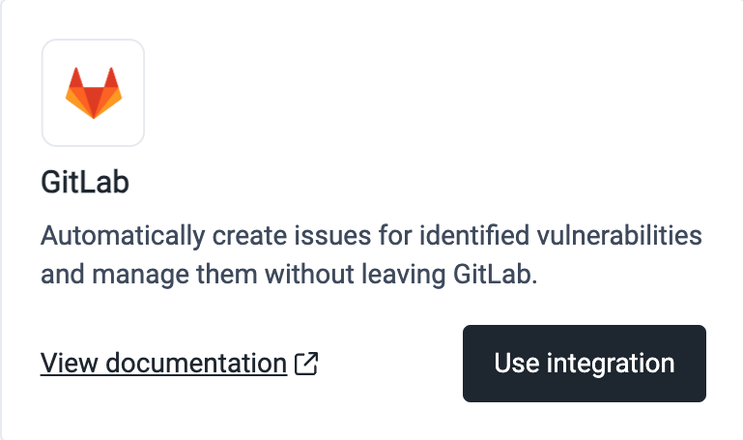Click the GitLab integration title
Screen dimensions: 743x440
tap(85, 183)
